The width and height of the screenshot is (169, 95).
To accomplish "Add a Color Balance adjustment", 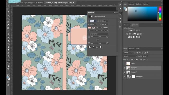I will (130, 34).
